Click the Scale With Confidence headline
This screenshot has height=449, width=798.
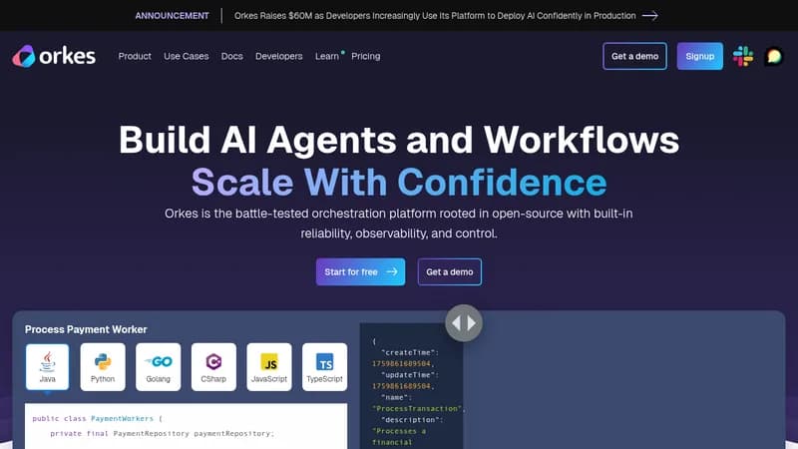click(x=399, y=182)
